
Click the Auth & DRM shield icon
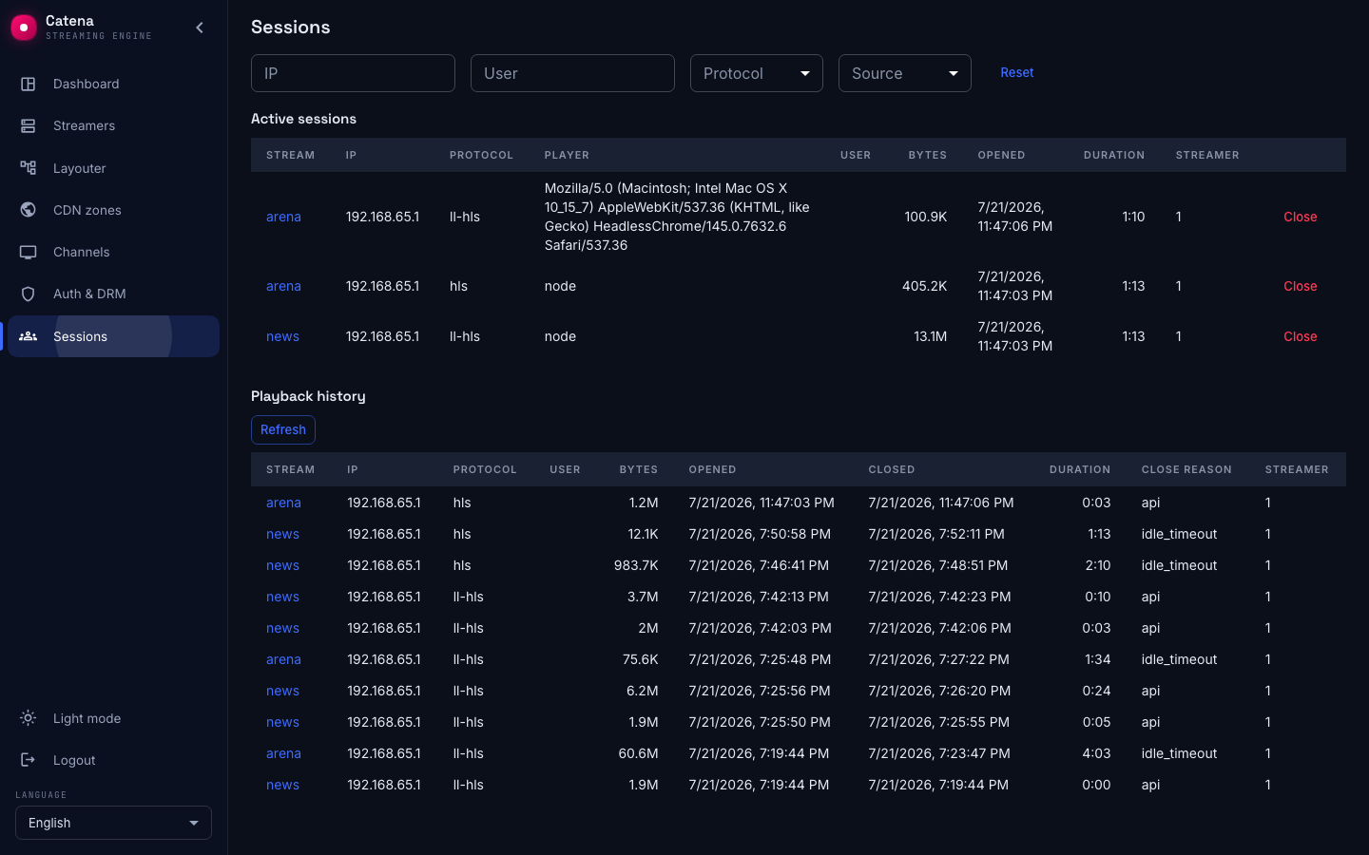tap(29, 294)
